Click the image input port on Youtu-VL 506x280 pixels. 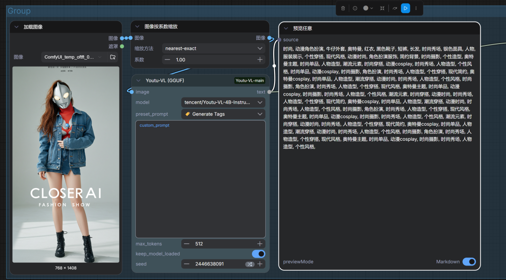pyautogui.click(x=132, y=92)
